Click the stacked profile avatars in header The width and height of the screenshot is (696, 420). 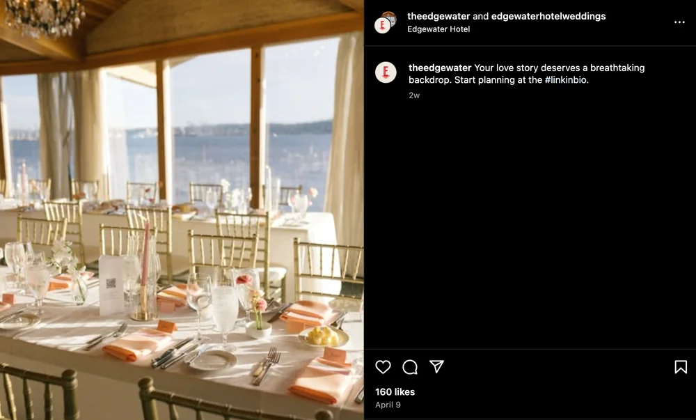pyautogui.click(x=386, y=23)
